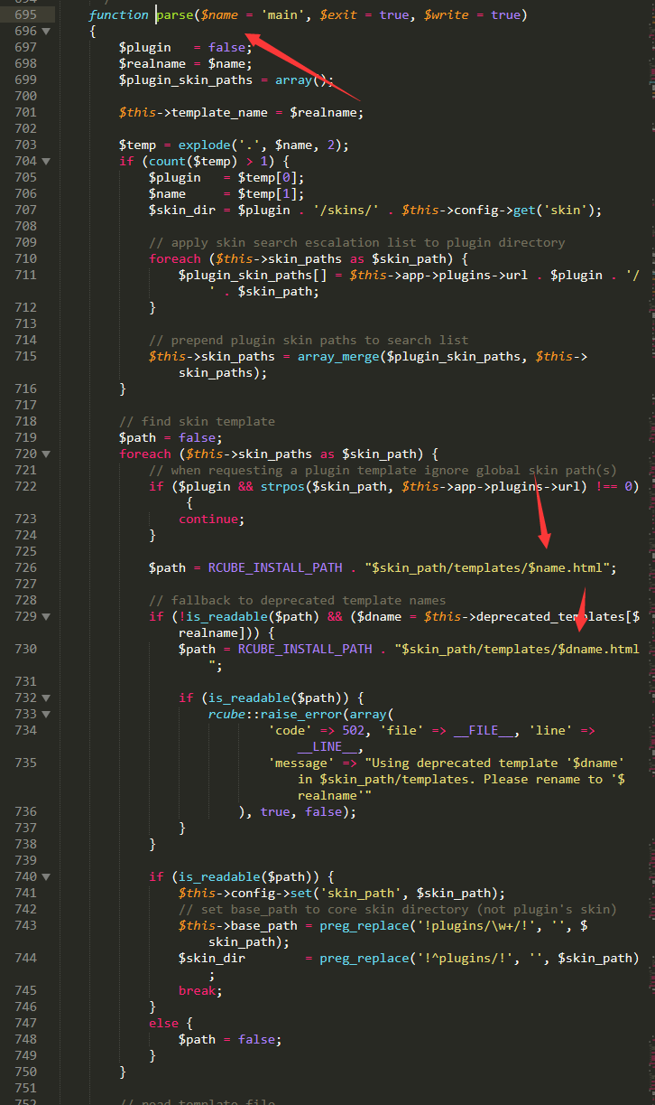Click 'rcube::raise_error' on line 733
Screen dimensions: 655x1105
(x=275, y=714)
